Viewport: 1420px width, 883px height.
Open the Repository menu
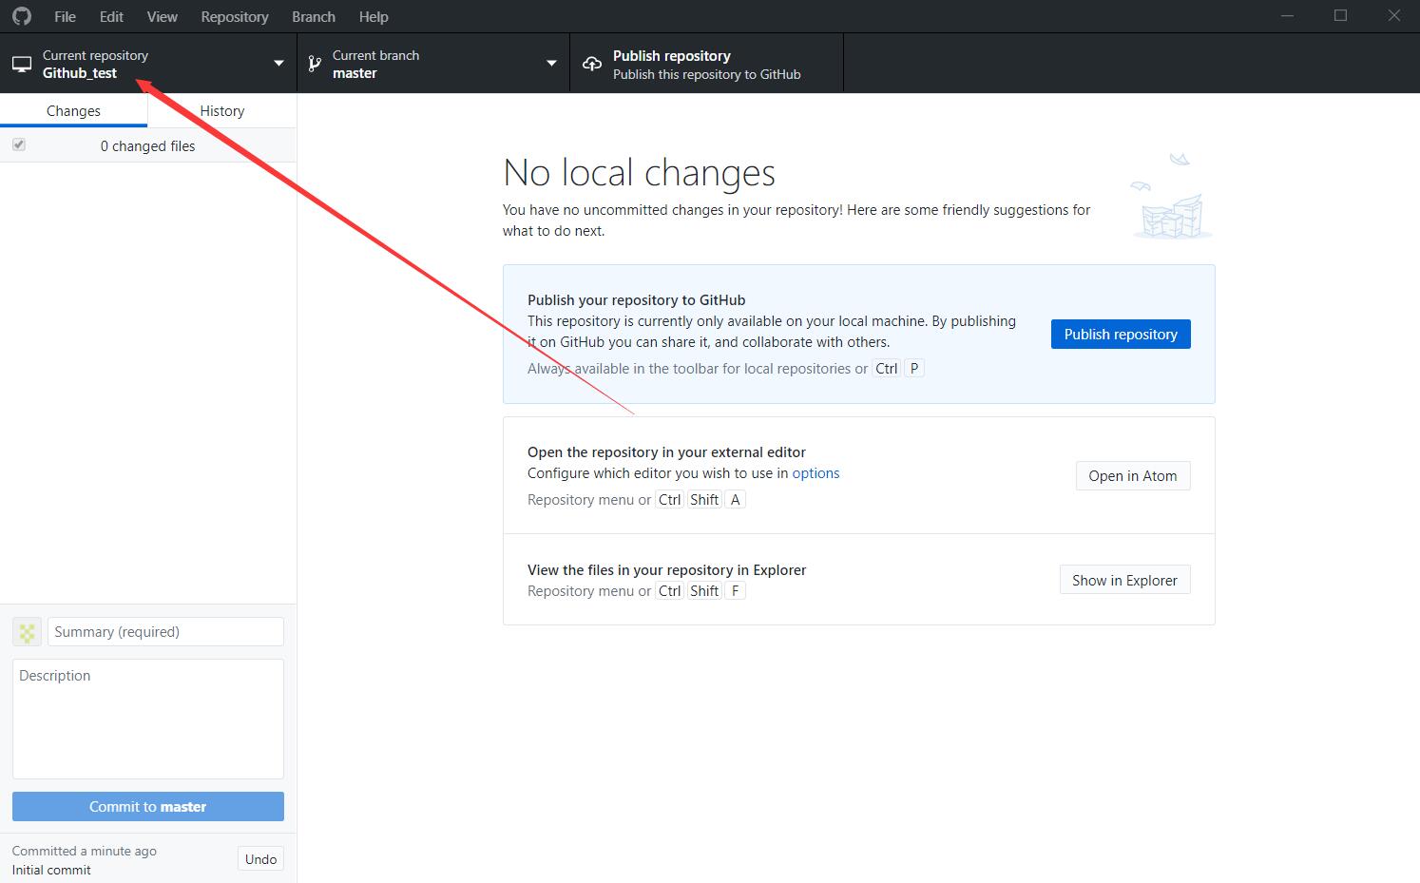point(235,16)
